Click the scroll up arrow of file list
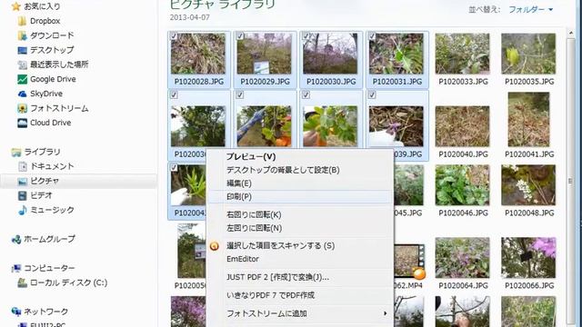 [x=571, y=33]
